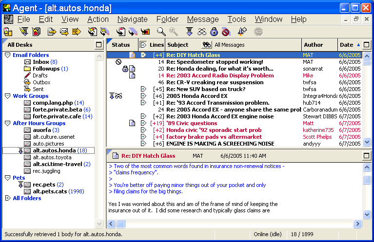Click New Email Message envelope icon
374x242 pixels.
[64, 32]
